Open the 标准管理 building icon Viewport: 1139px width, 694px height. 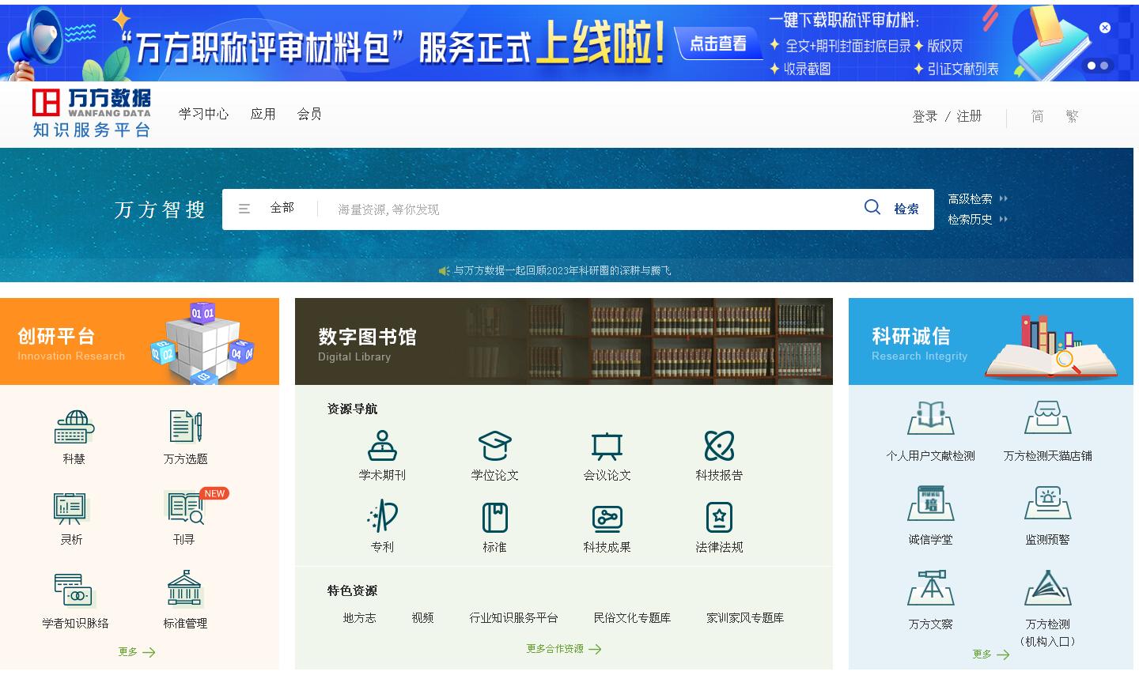coord(185,590)
